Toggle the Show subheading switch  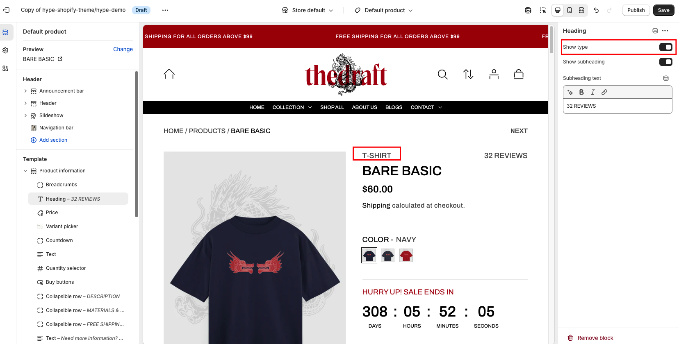pyautogui.click(x=665, y=62)
